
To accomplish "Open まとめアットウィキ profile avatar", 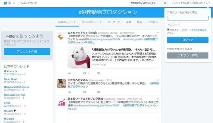I will [62, 36].
